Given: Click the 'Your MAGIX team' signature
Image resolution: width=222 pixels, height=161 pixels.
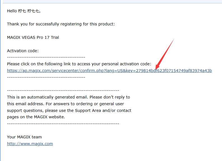Looking at the screenshot, I should 24,137.
